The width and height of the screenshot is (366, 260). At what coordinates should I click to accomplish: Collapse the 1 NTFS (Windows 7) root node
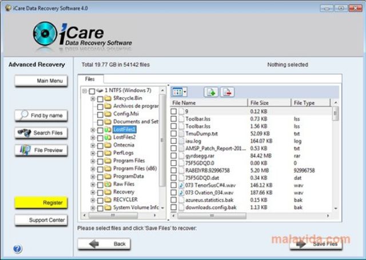[85, 91]
